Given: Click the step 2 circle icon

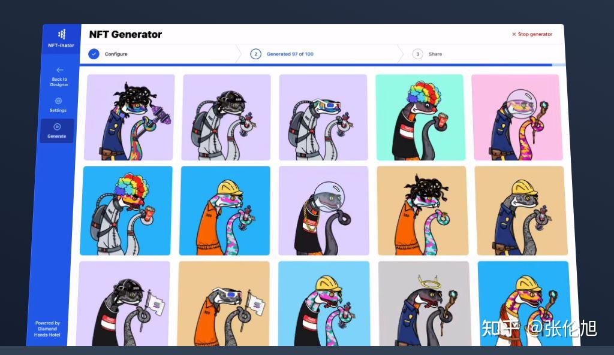Looking at the screenshot, I should pyautogui.click(x=255, y=54).
